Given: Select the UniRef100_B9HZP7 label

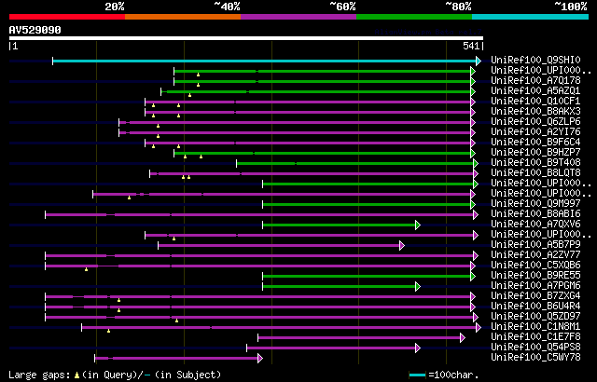Looking at the screenshot, I should (535, 153).
